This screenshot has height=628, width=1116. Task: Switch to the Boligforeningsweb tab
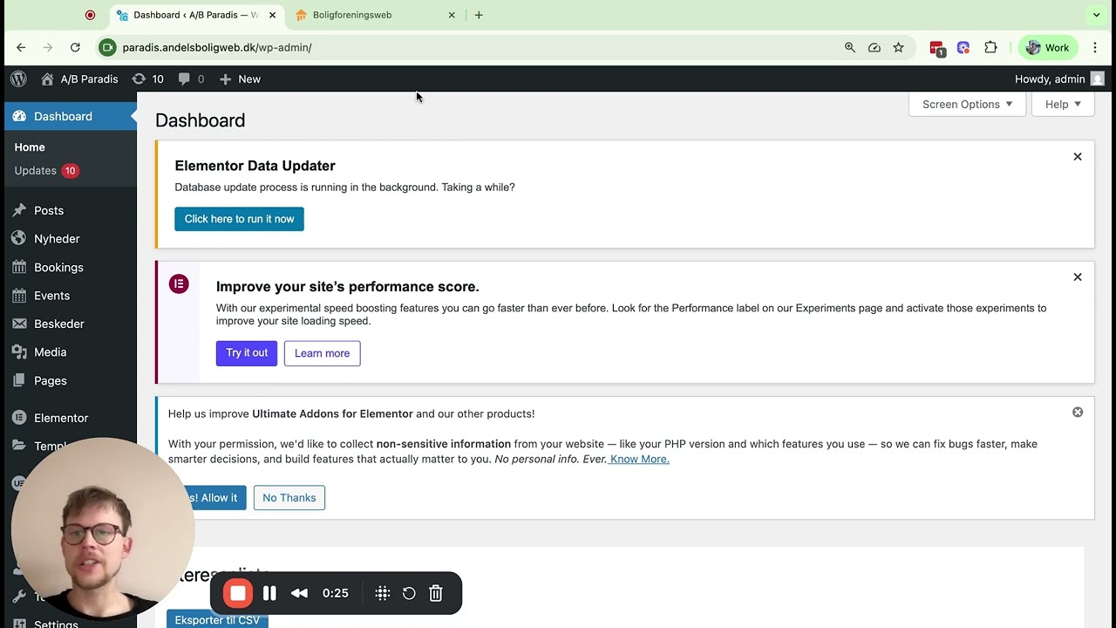(x=375, y=15)
